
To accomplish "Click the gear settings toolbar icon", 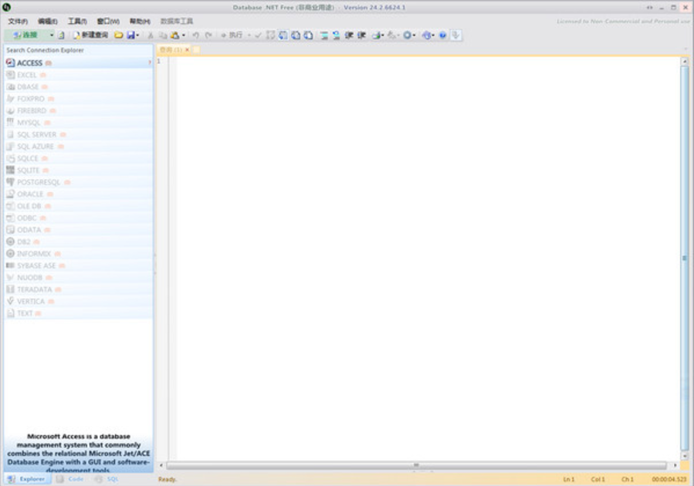I will click(407, 35).
